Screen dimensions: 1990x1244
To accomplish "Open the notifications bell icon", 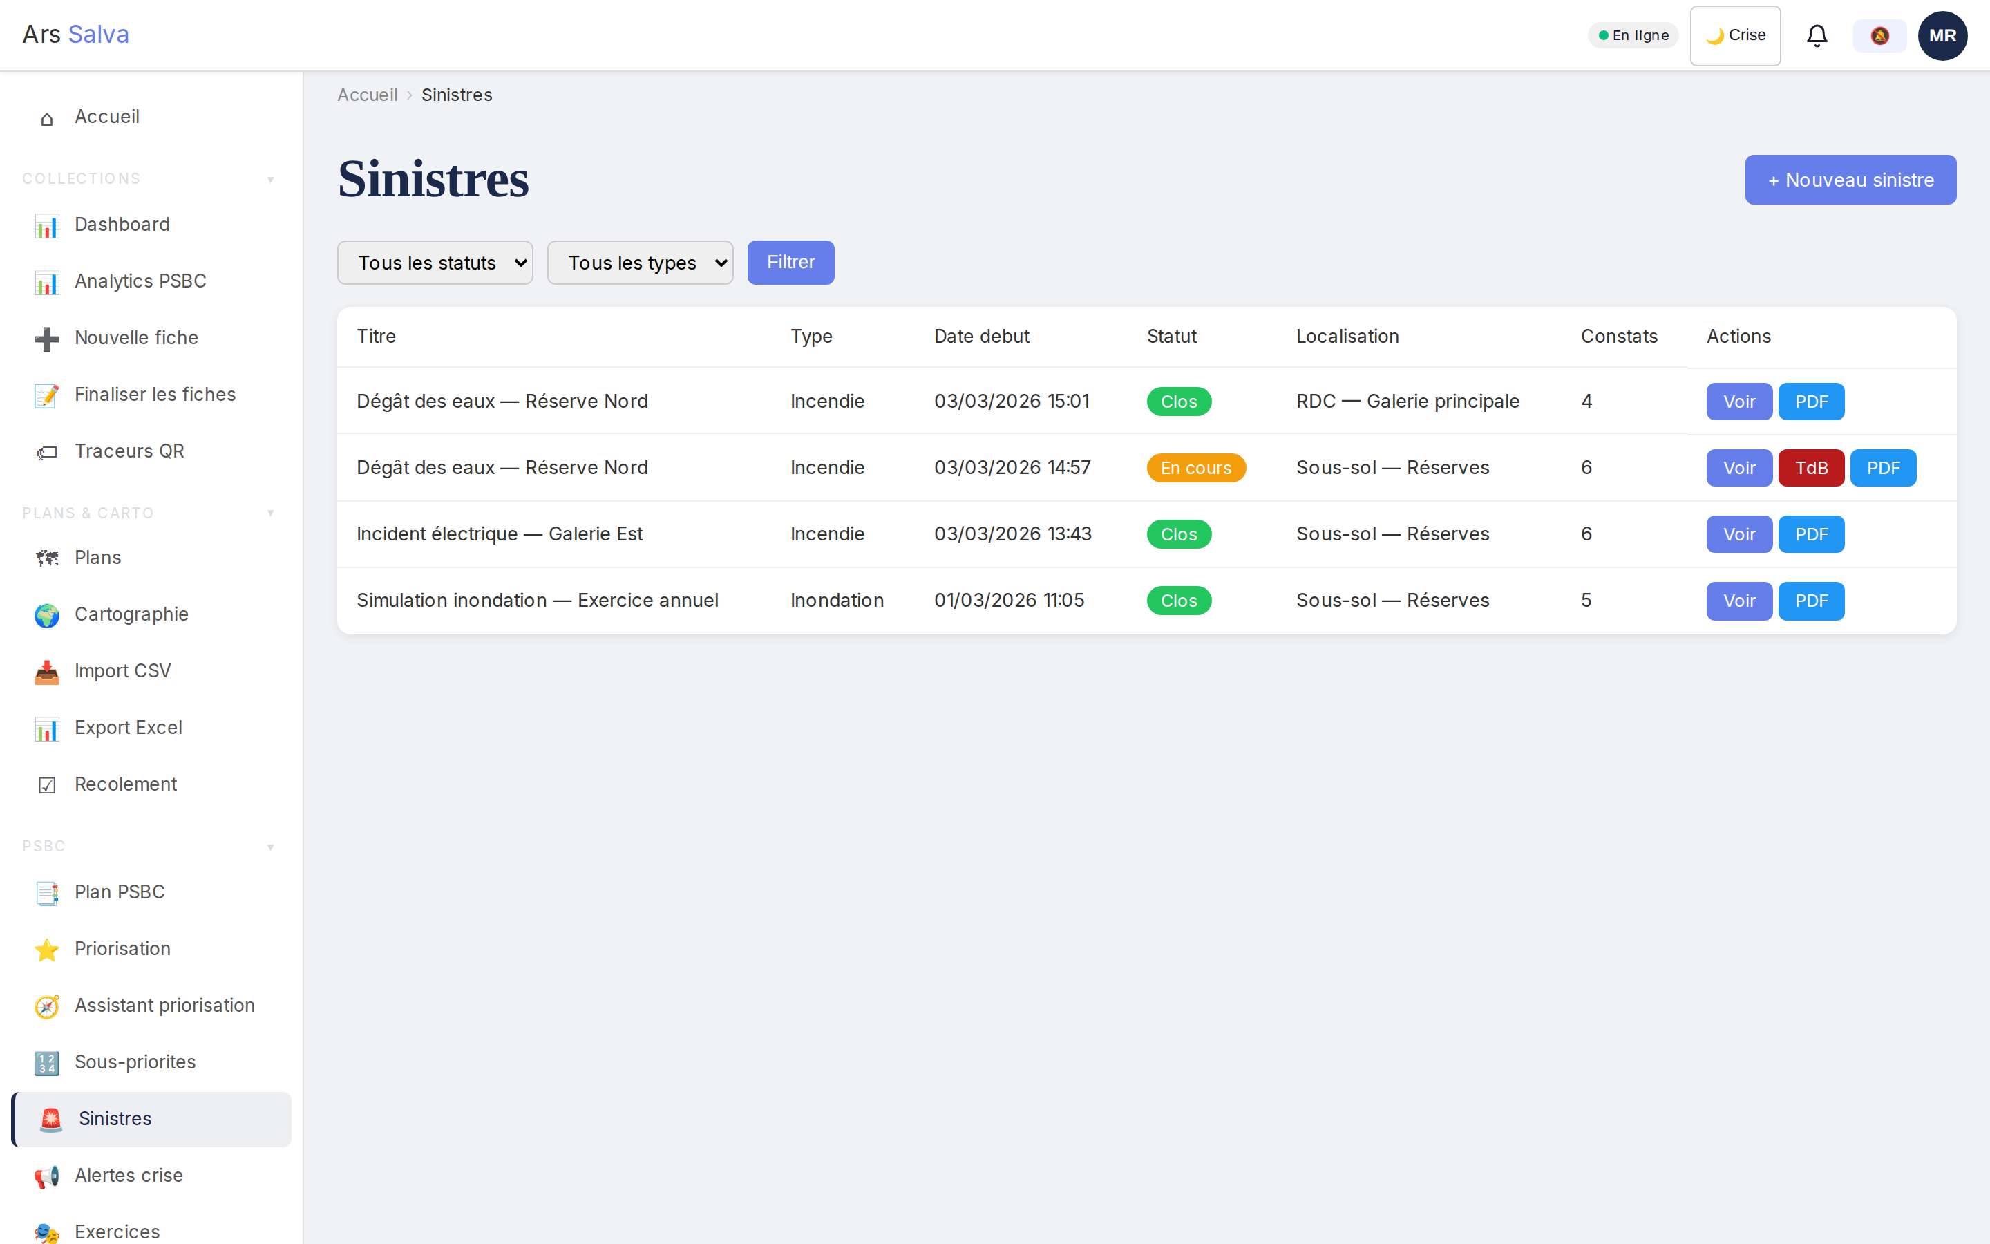I will click(1817, 35).
